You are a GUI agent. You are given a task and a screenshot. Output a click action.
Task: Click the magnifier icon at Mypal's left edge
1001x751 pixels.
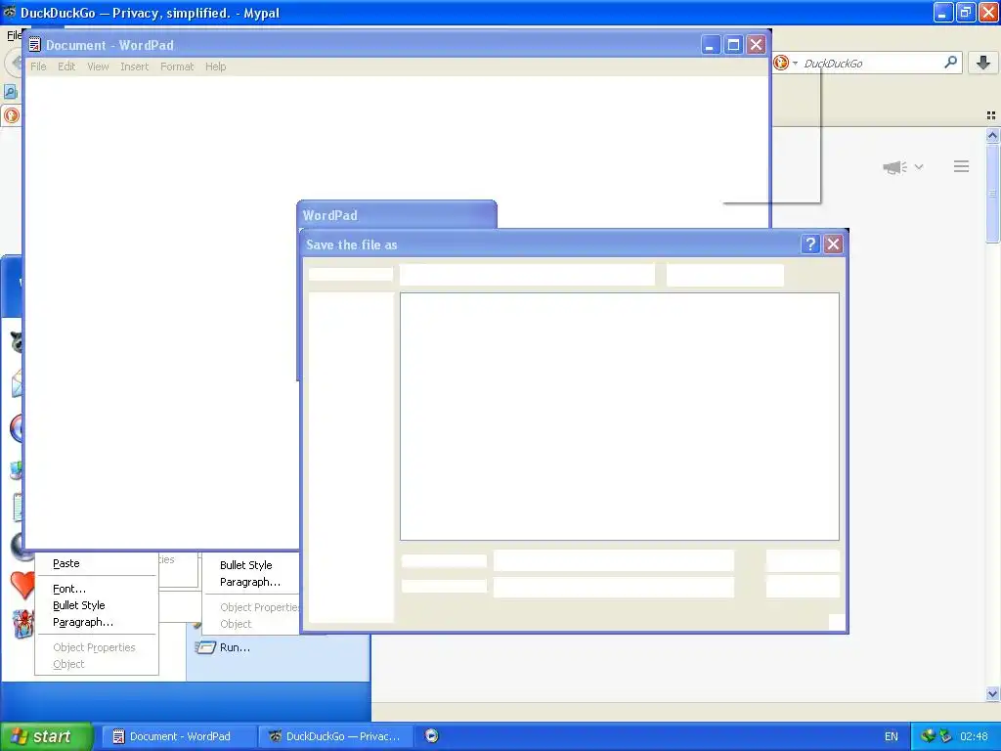coord(10,92)
